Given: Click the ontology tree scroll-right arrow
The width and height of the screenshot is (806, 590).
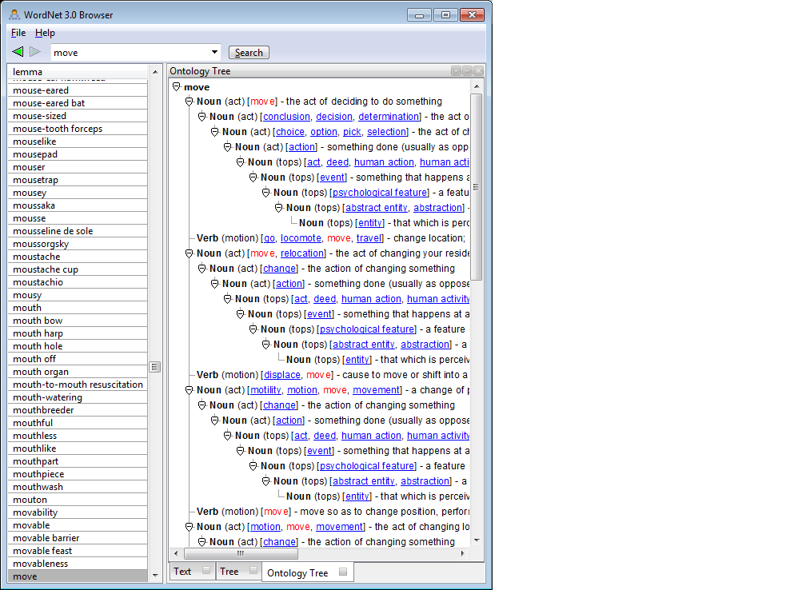Looking at the screenshot, I should click(x=463, y=553).
